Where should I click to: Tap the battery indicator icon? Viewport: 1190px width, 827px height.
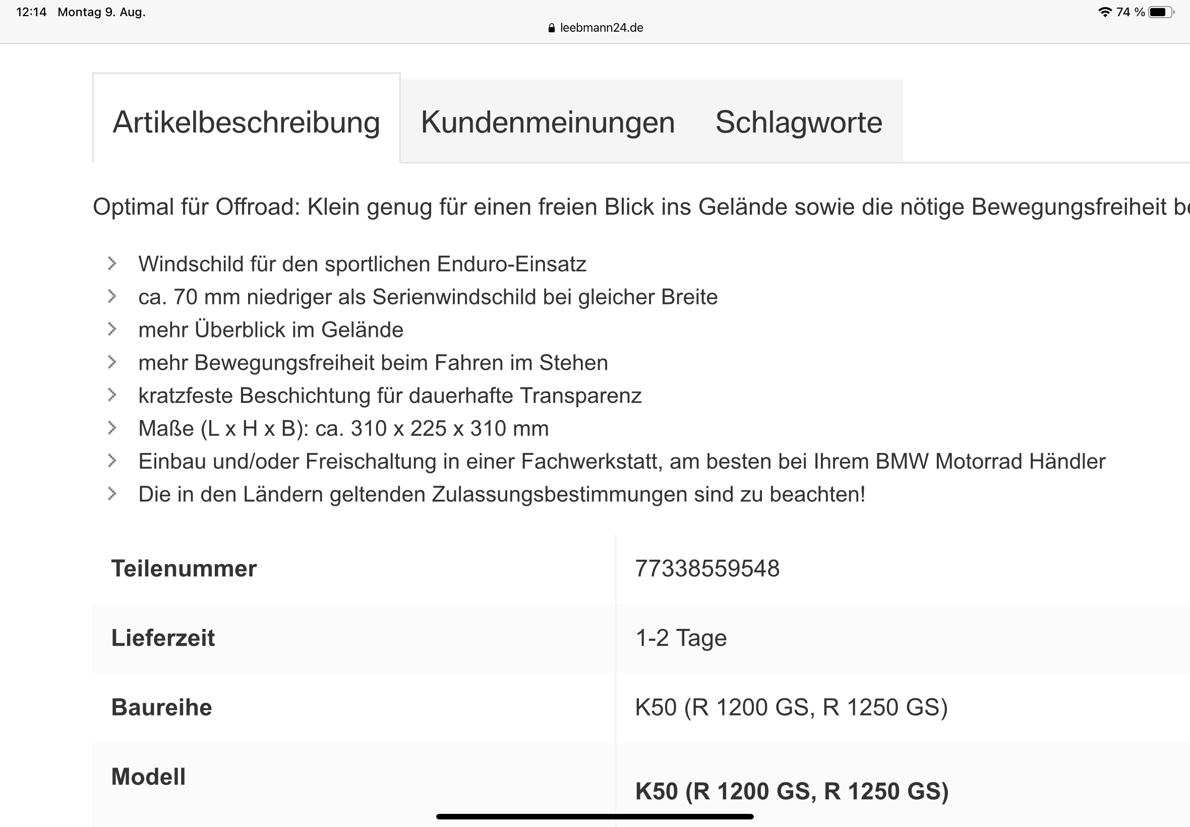(x=1161, y=12)
